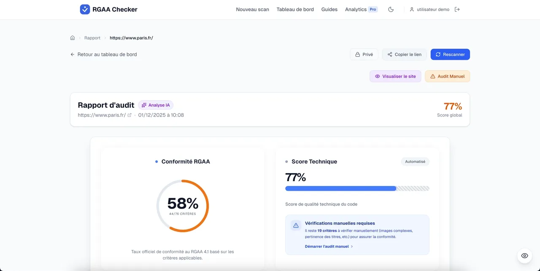
Task: Start a Rescanner of the site
Action: [450, 54]
